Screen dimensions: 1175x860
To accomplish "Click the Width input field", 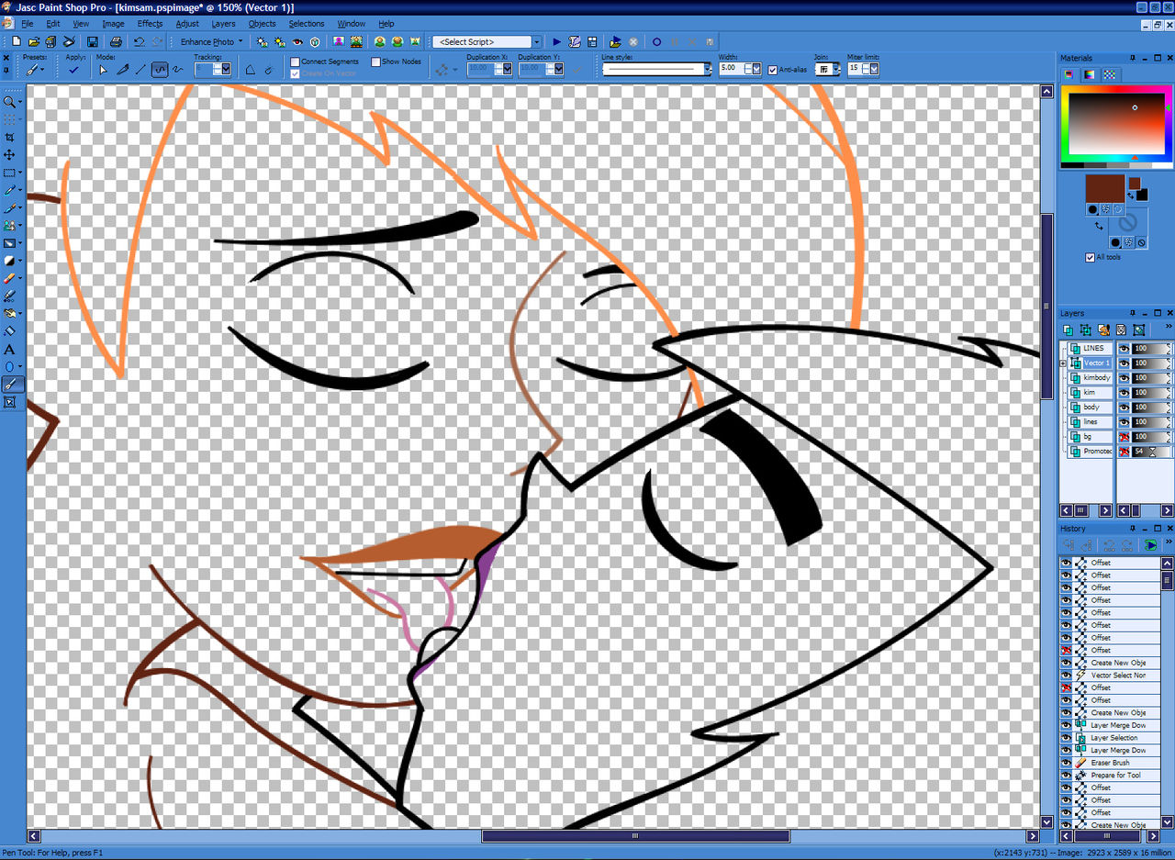I will (732, 70).
